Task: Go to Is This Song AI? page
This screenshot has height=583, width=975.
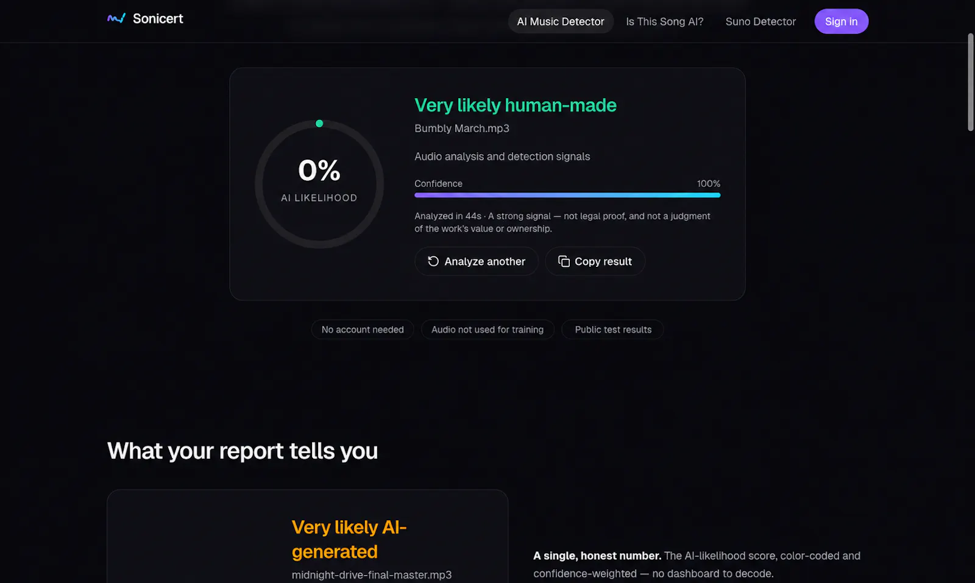Action: [x=664, y=21]
